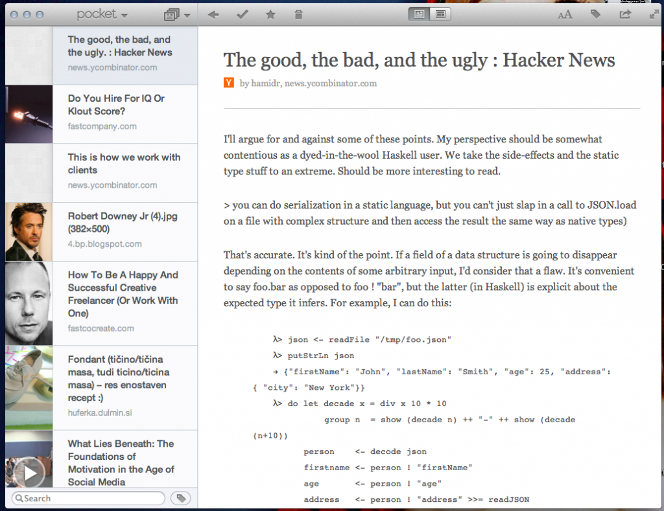
Task: Select 'The good, the bad, and the ugly' item
Action: 102,56
